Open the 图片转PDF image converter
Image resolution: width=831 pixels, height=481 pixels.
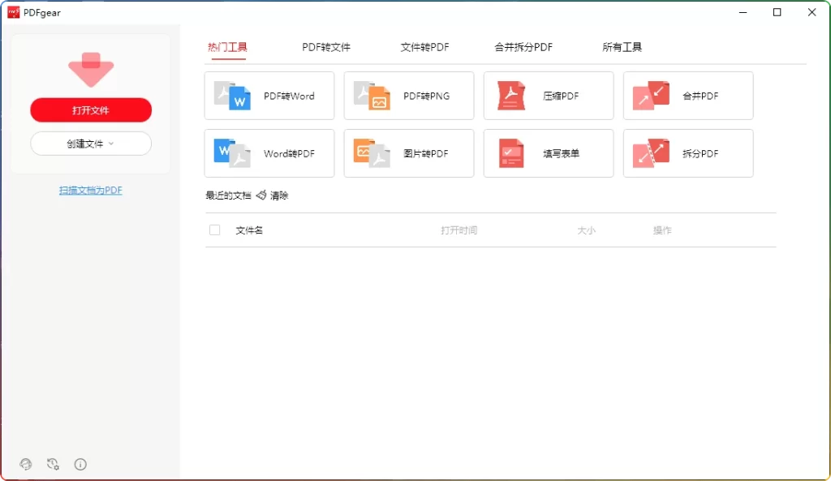(x=408, y=153)
